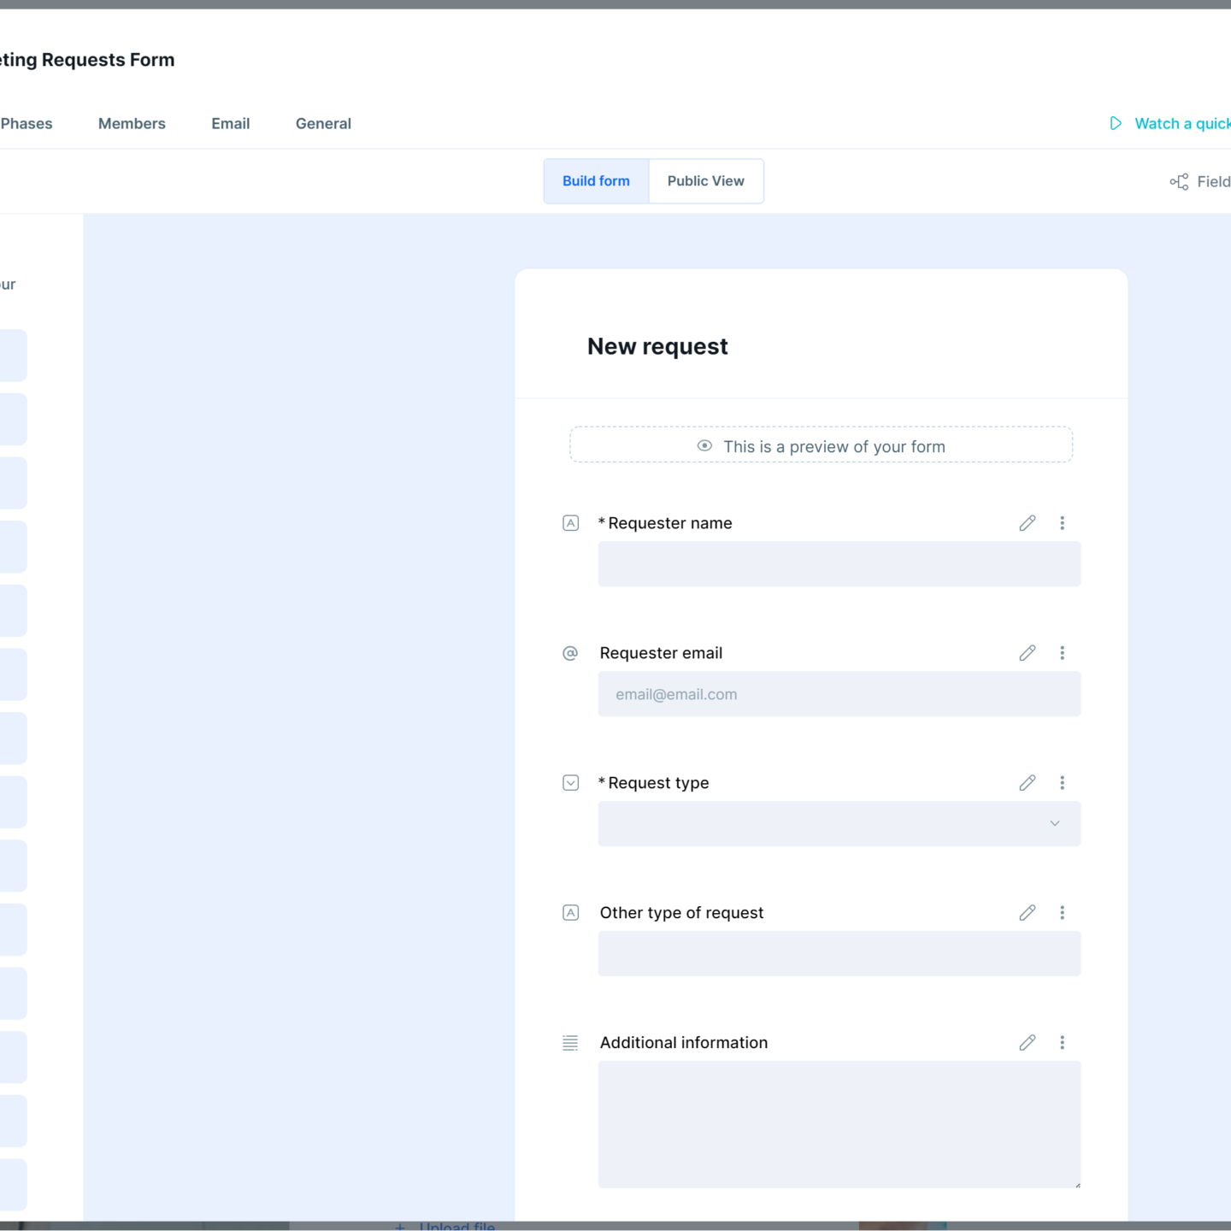Switch to the Public View tab

click(705, 181)
